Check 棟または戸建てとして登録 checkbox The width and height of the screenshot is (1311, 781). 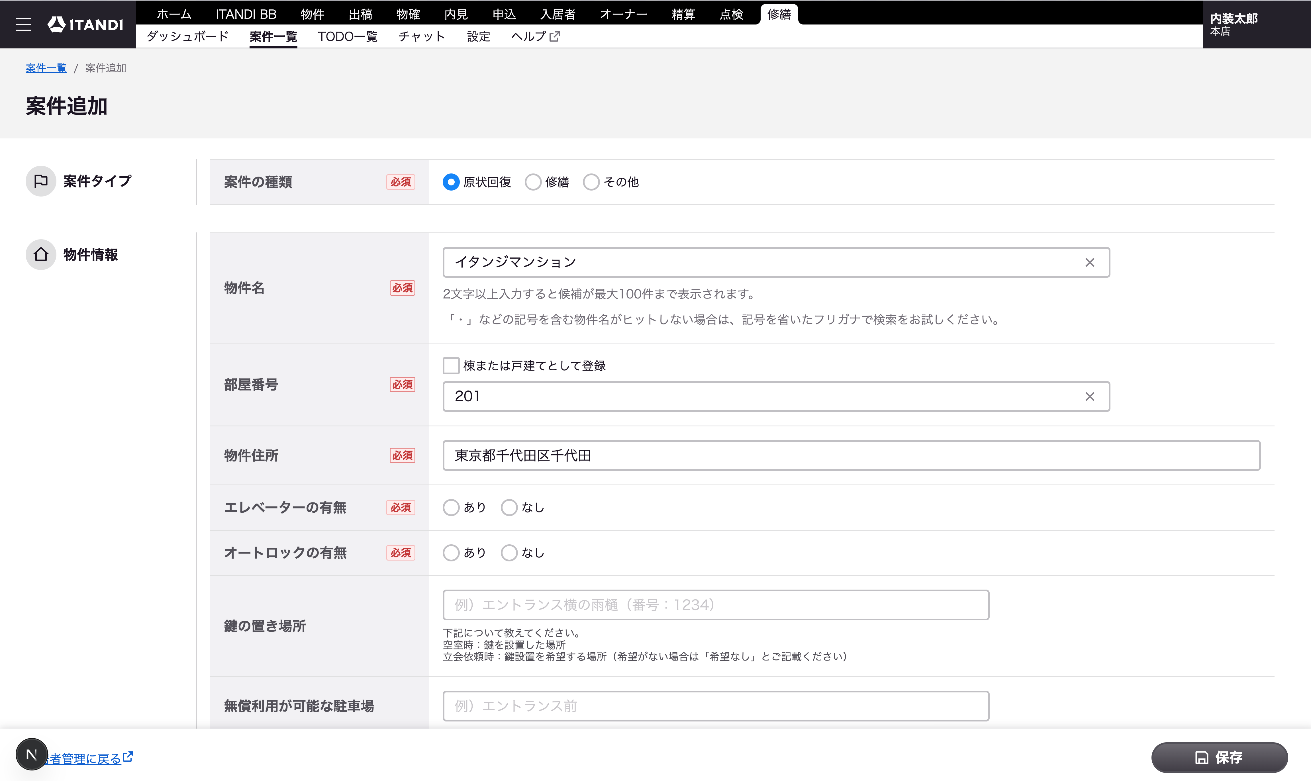[x=451, y=365]
